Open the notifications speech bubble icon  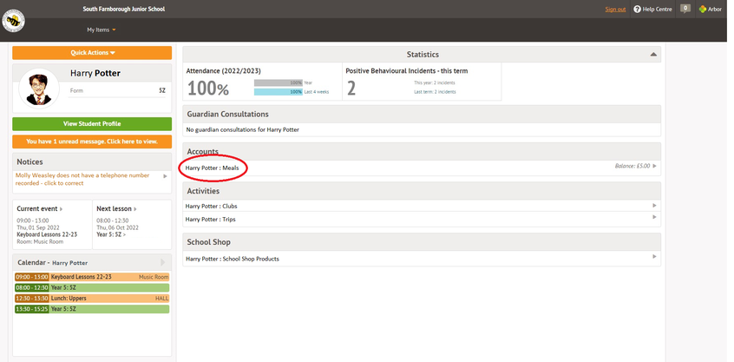tap(685, 9)
